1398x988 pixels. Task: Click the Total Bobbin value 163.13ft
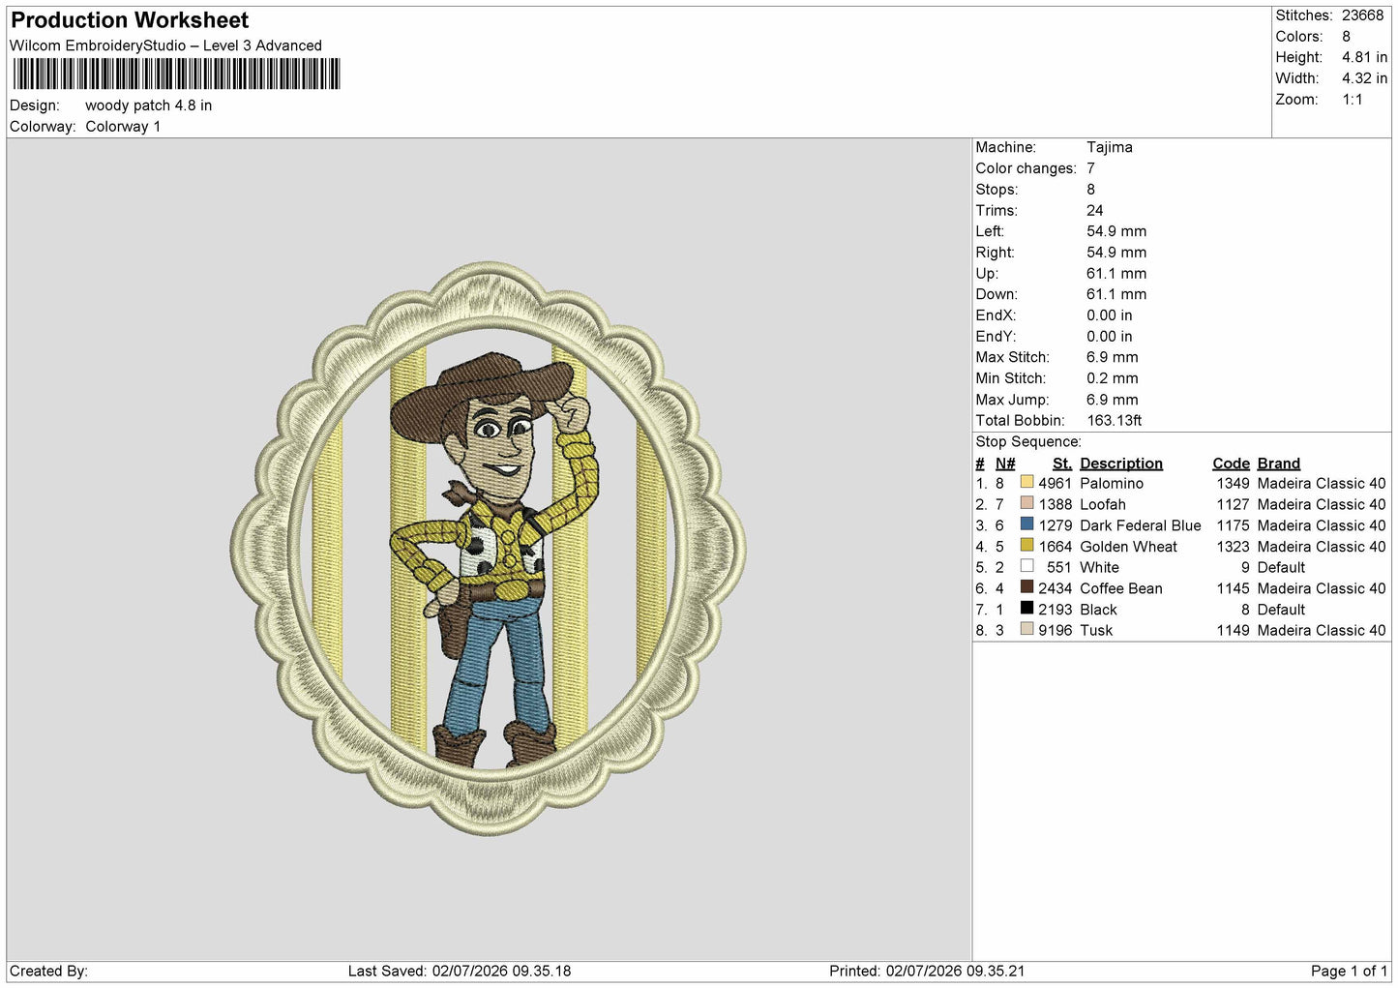(1114, 420)
